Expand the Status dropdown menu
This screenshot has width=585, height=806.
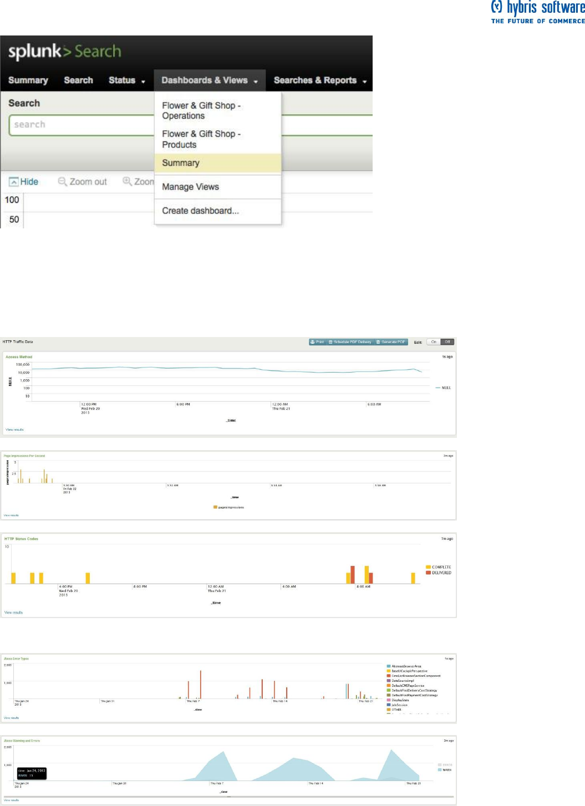pyautogui.click(x=127, y=80)
